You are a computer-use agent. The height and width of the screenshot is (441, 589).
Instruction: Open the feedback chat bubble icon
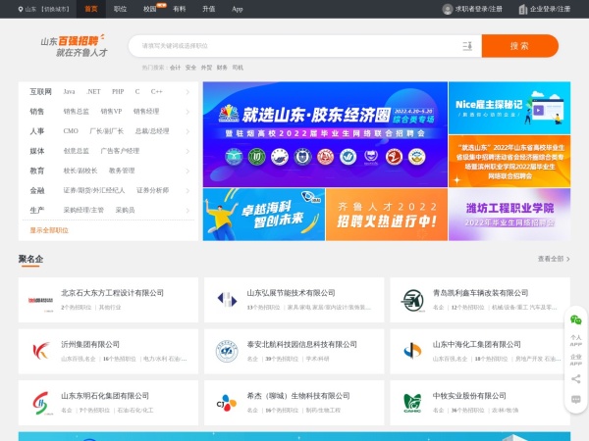click(x=576, y=399)
